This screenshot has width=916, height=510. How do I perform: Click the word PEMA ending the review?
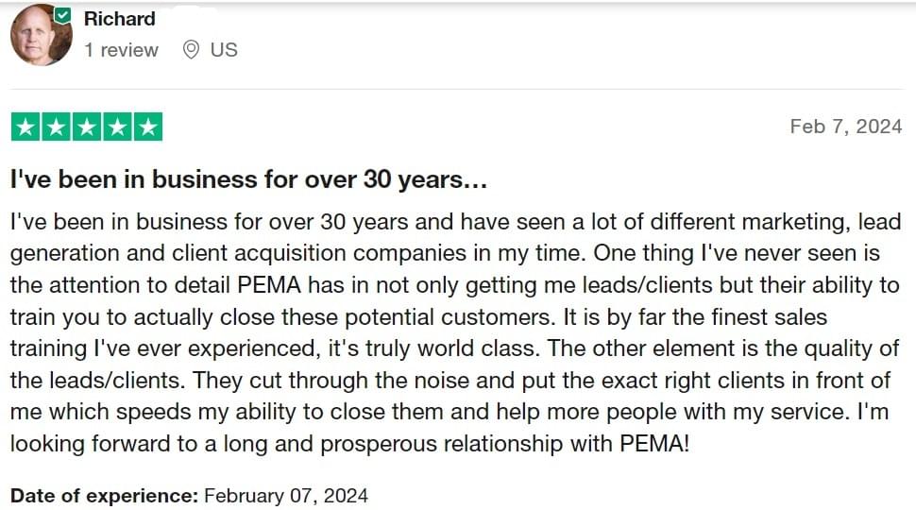coord(654,443)
